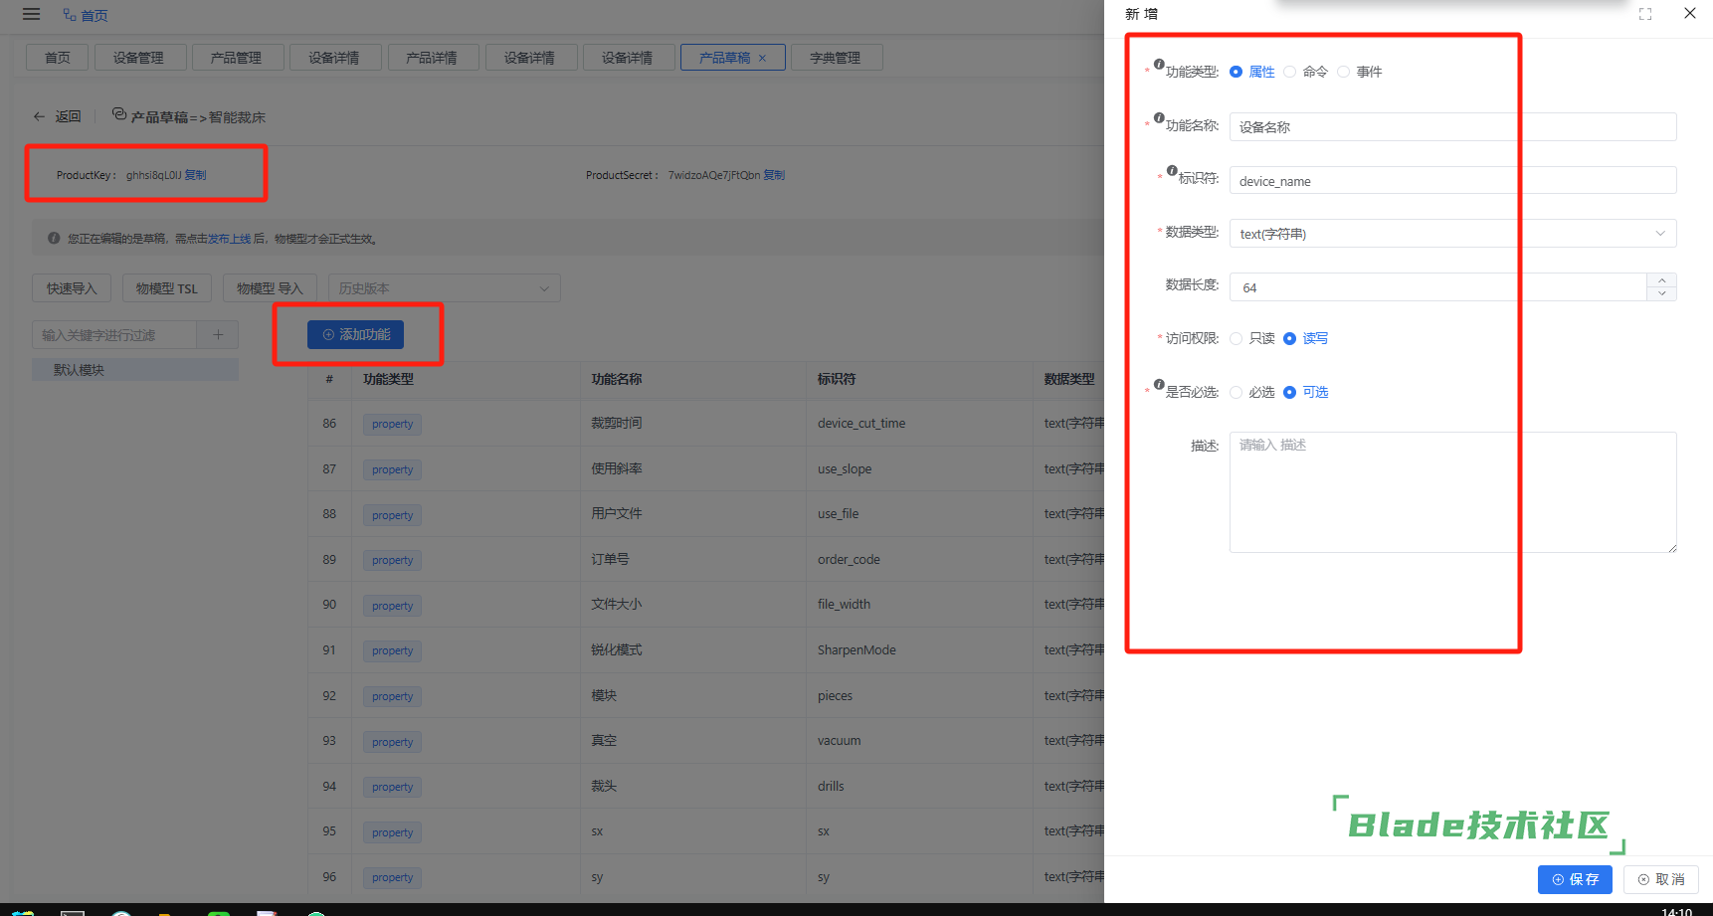Close the 新增 dialog panel
Screen dimensions: 1713x916
tap(1689, 14)
